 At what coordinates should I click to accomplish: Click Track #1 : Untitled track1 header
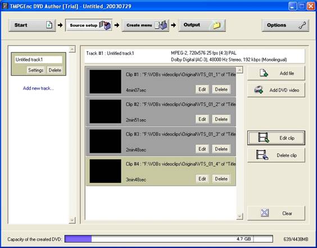click(110, 53)
